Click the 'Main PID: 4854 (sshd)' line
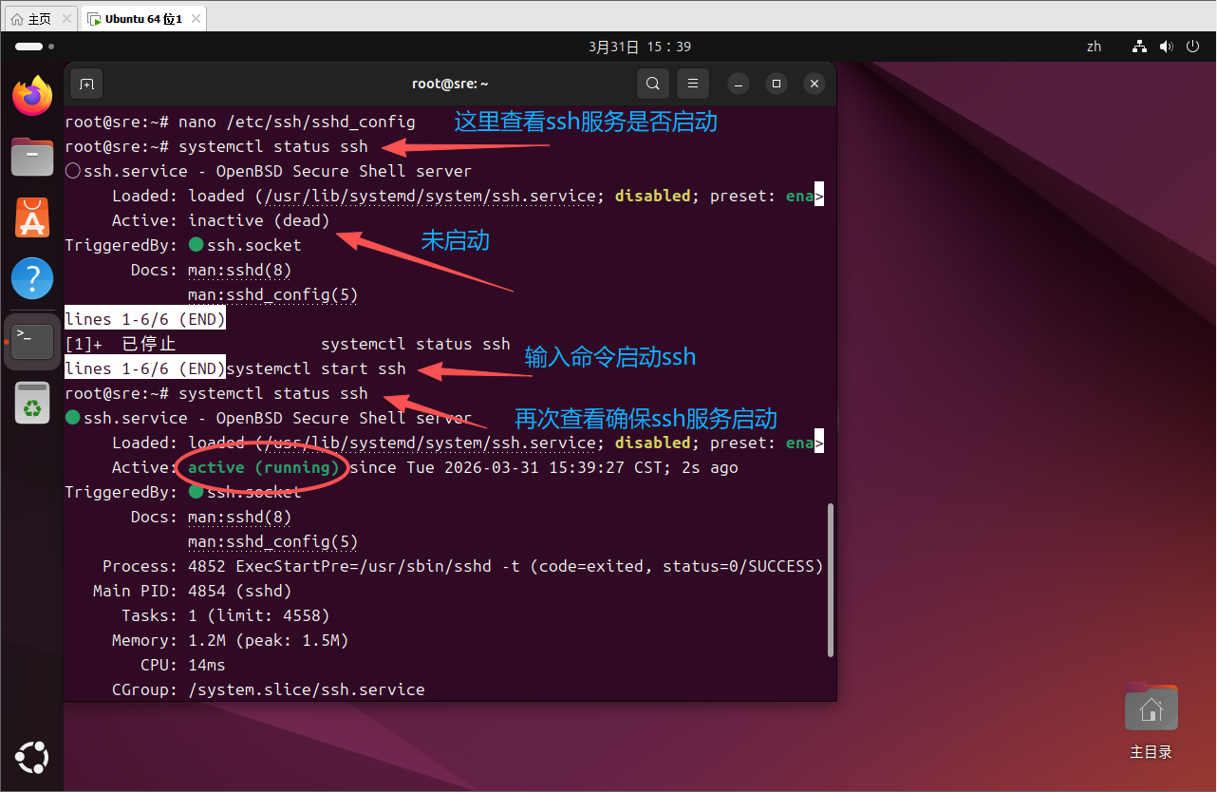This screenshot has width=1217, height=792. coord(193,591)
